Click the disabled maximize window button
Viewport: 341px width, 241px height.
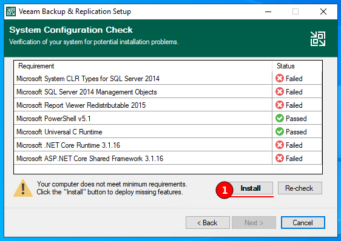[295, 12]
